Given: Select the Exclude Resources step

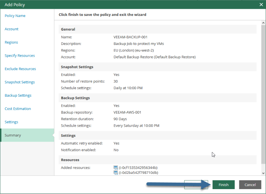Looking at the screenshot, I should pos(20,69).
